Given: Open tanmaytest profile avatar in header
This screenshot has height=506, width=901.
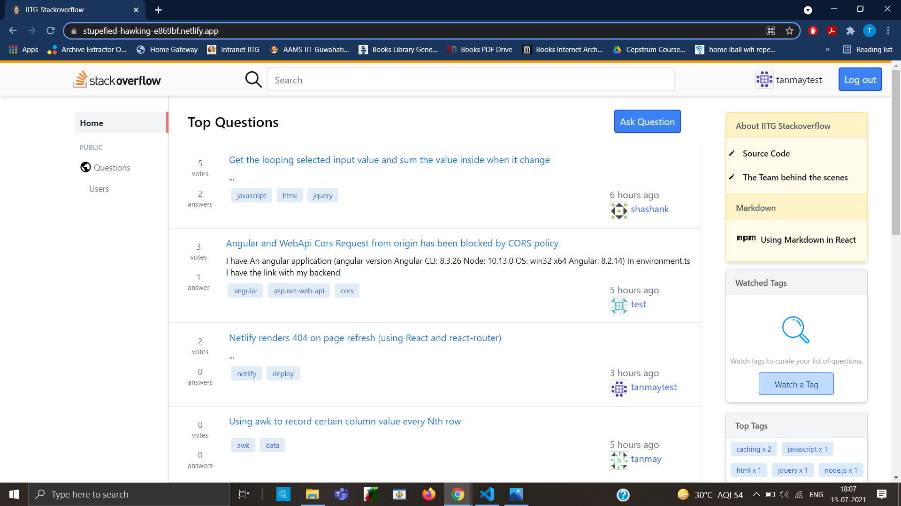Looking at the screenshot, I should 764,80.
